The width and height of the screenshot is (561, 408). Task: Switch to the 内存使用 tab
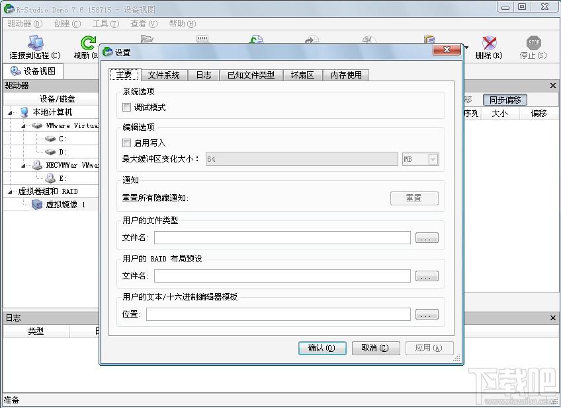pyautogui.click(x=346, y=75)
